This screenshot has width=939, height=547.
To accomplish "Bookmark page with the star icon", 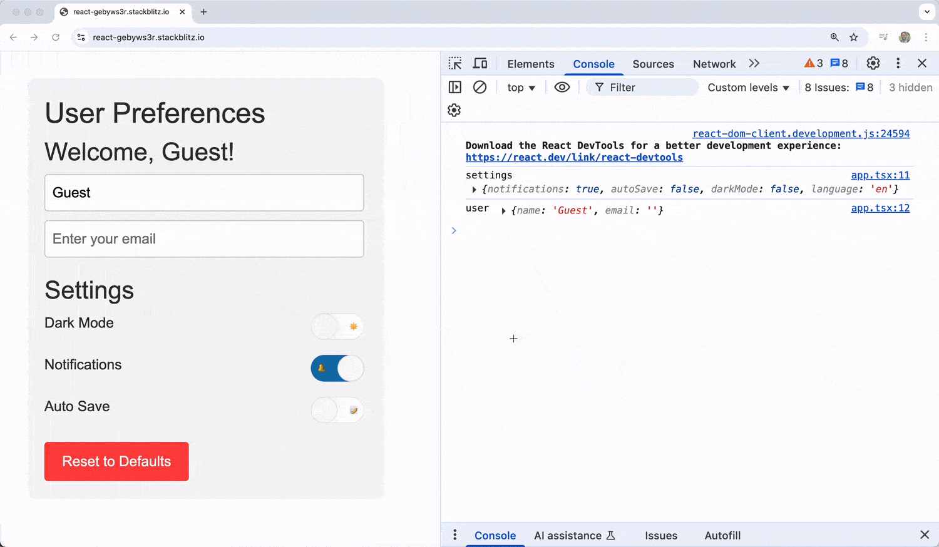I will 854,38.
